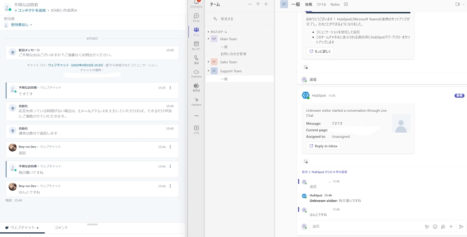The image size is (467, 237).
Task: Open the 担当者なし assignee dropdown
Action: 21,25
